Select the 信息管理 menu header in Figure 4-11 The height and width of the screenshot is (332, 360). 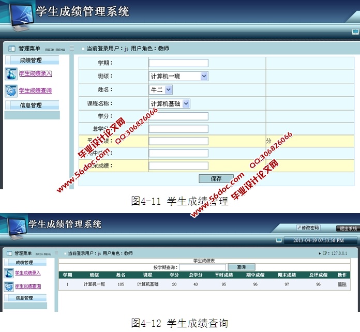(x=32, y=105)
